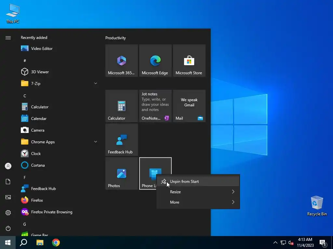Click the Microsoft 365 tile
Image resolution: width=333 pixels, height=249 pixels.
tap(122, 61)
